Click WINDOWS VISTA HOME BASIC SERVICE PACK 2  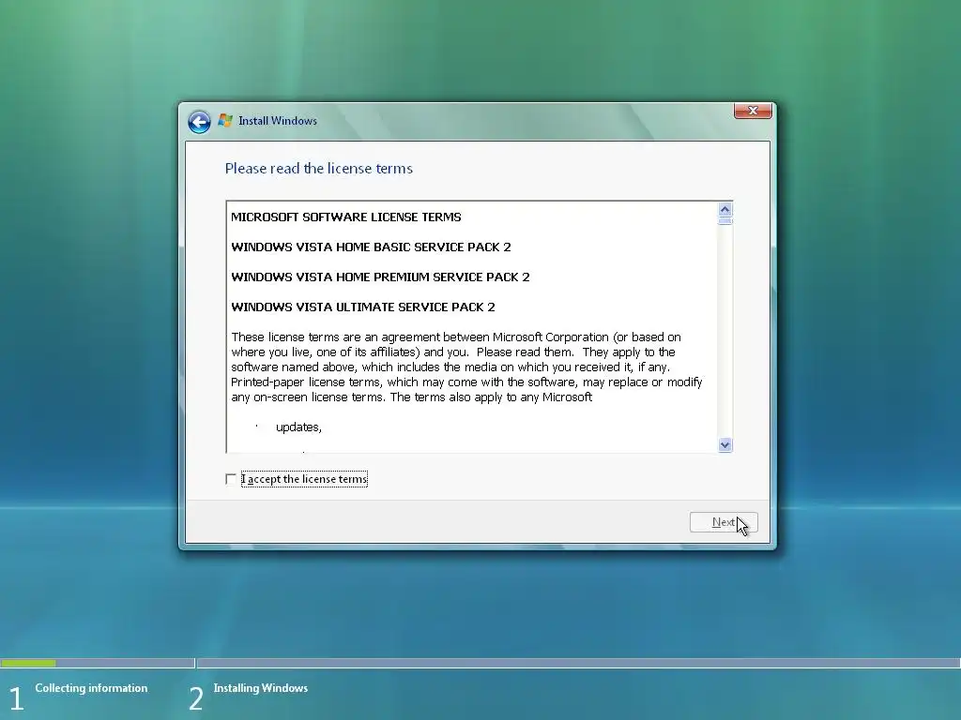point(371,247)
